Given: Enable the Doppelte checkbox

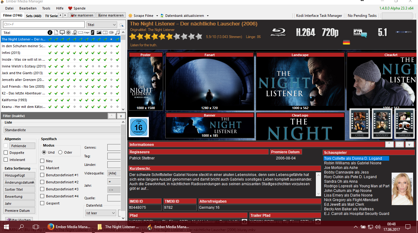Looking at the screenshot, I should tap(6, 153).
